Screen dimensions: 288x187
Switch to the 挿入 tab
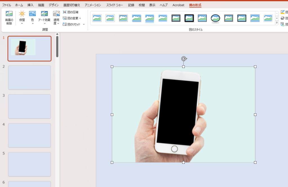pyautogui.click(x=30, y=5)
